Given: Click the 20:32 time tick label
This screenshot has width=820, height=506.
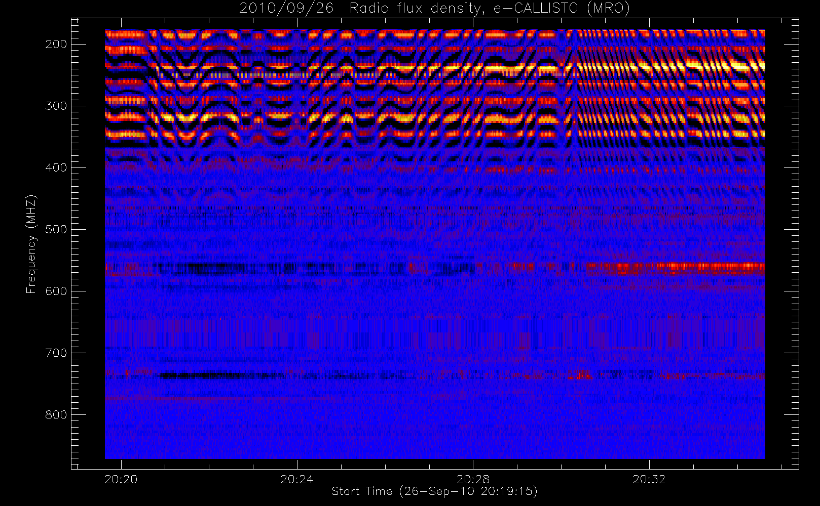Looking at the screenshot, I should 649,479.
